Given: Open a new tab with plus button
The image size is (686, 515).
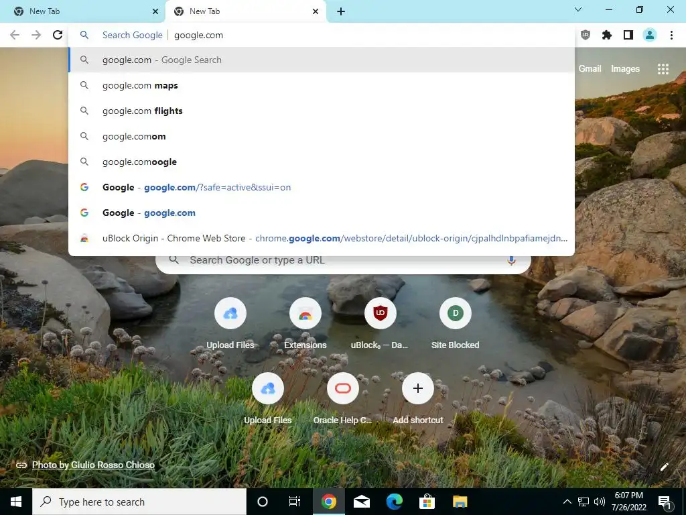Looking at the screenshot, I should [x=341, y=11].
